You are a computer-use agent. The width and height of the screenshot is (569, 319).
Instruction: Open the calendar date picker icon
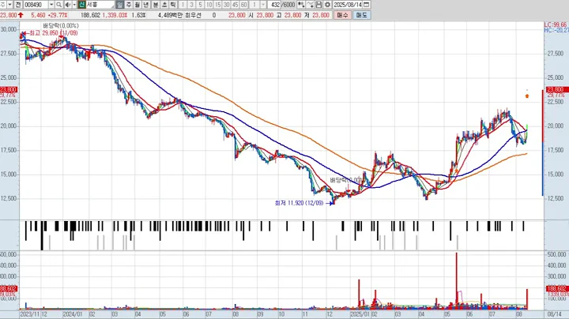(x=367, y=5)
